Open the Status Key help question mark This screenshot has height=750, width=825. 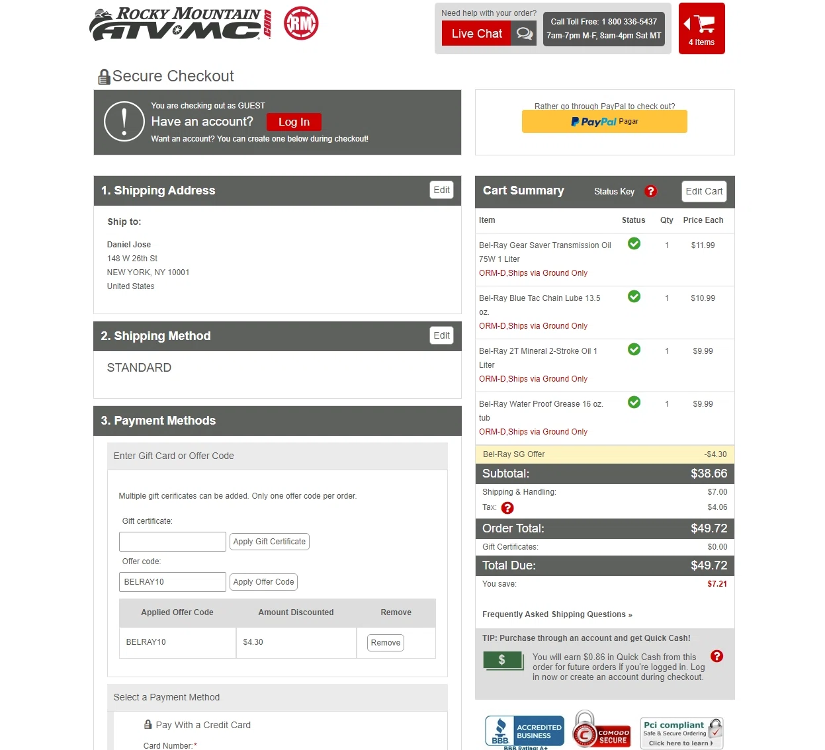tap(651, 191)
